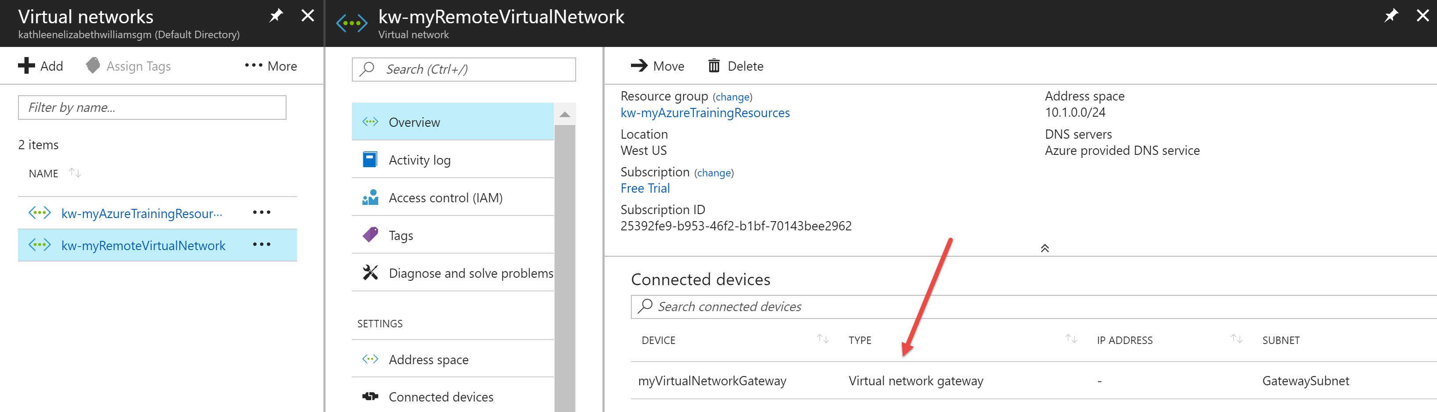1437x412 pixels.
Task: Click the Diagnose wrench icon
Action: coord(370,272)
